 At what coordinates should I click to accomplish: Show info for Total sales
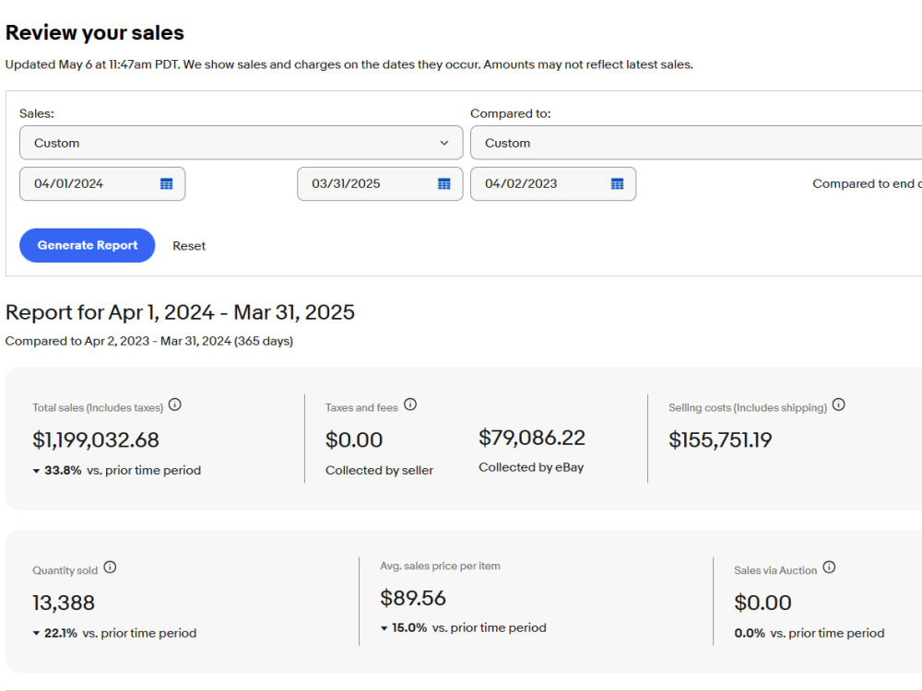tap(174, 404)
